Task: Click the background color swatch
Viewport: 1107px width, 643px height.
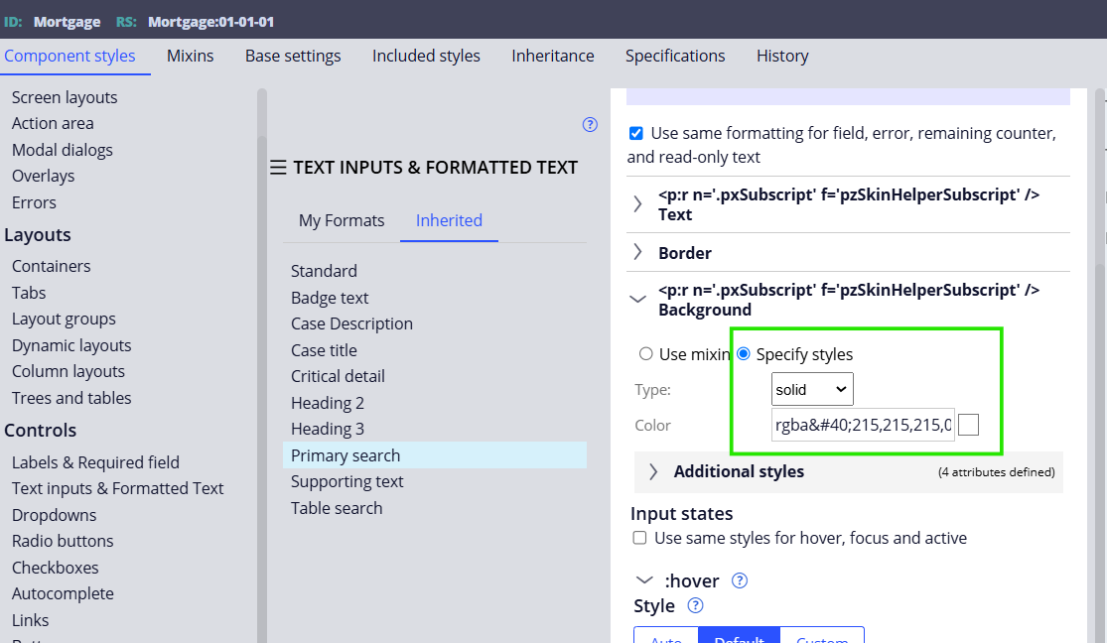Action: pos(968,424)
